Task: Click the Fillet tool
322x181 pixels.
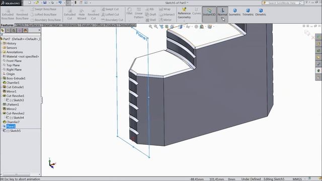Action: 129,11
